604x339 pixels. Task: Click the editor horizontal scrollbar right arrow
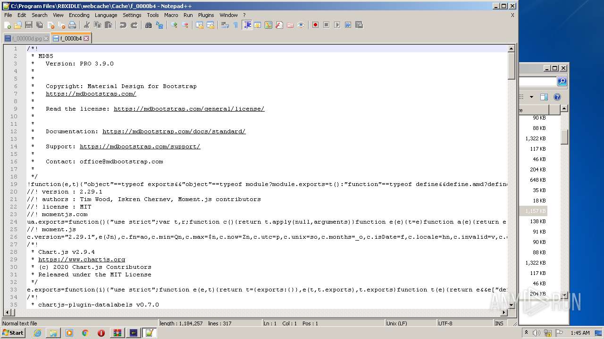click(x=504, y=313)
